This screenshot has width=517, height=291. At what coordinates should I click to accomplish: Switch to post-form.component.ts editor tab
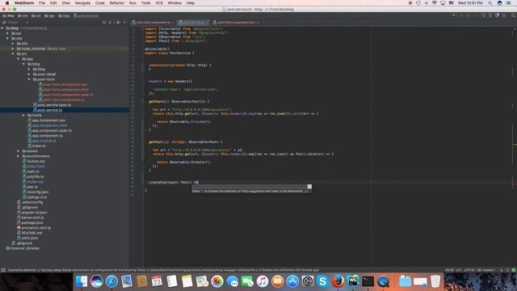coord(153,23)
